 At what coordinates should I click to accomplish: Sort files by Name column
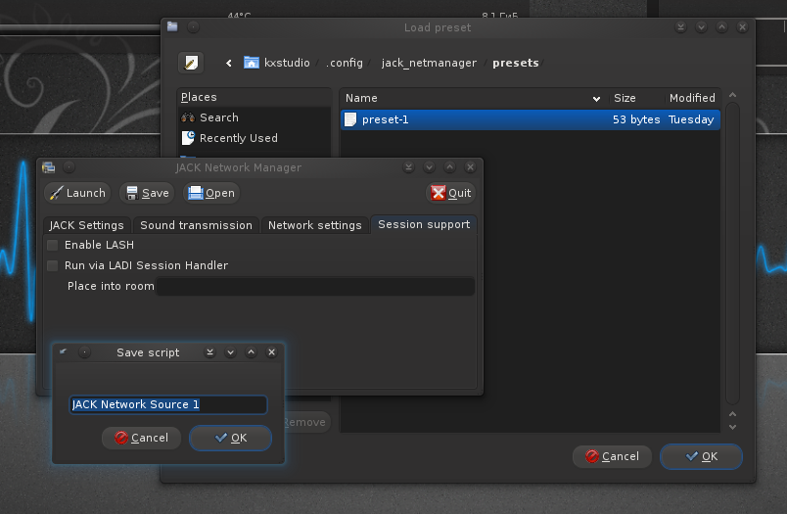point(474,98)
